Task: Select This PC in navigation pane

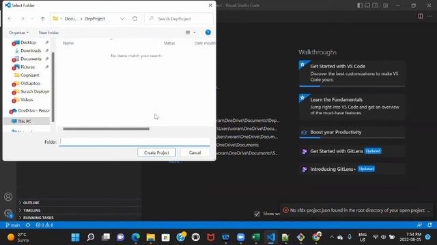Action: point(25,121)
